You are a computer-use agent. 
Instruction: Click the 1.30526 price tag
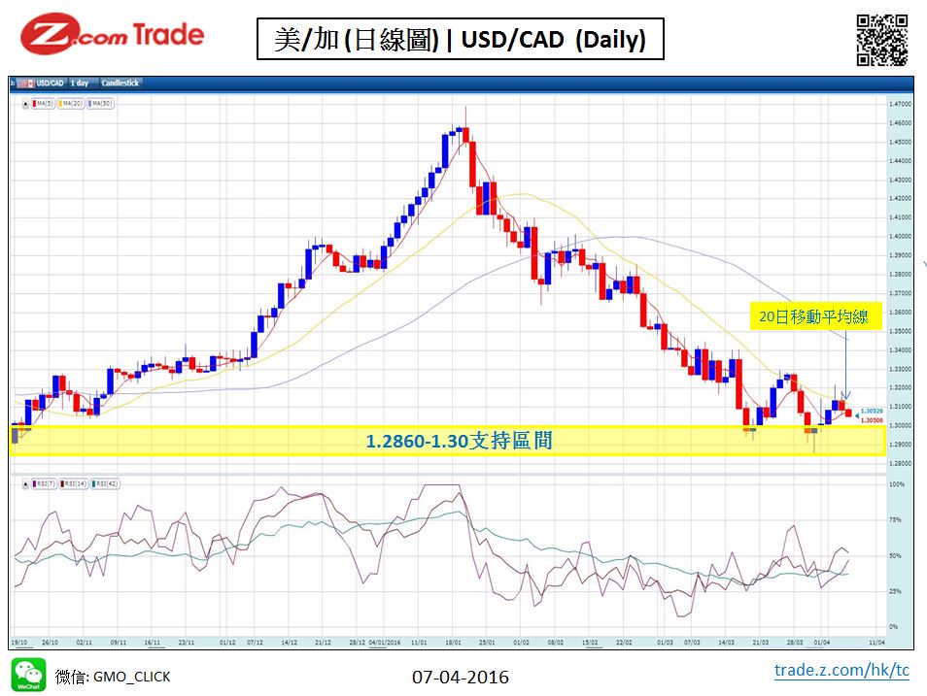tap(872, 411)
